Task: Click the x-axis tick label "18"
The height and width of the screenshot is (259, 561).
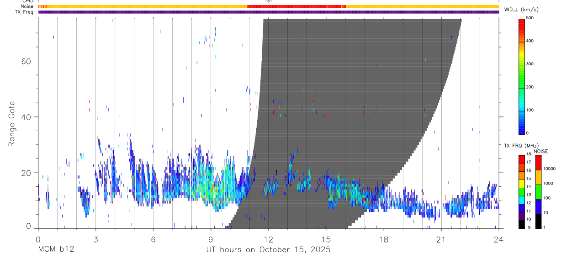Action: [x=384, y=239]
